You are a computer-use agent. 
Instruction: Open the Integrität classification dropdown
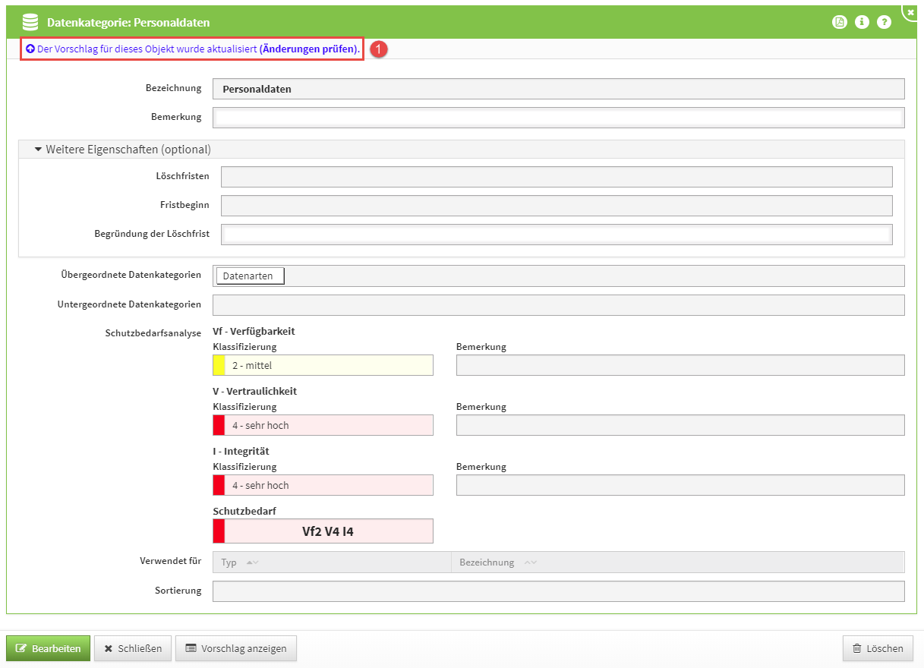328,485
